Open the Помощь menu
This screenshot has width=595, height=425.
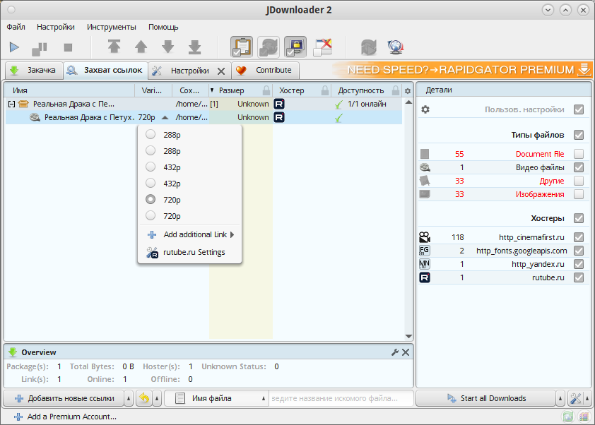click(x=163, y=27)
